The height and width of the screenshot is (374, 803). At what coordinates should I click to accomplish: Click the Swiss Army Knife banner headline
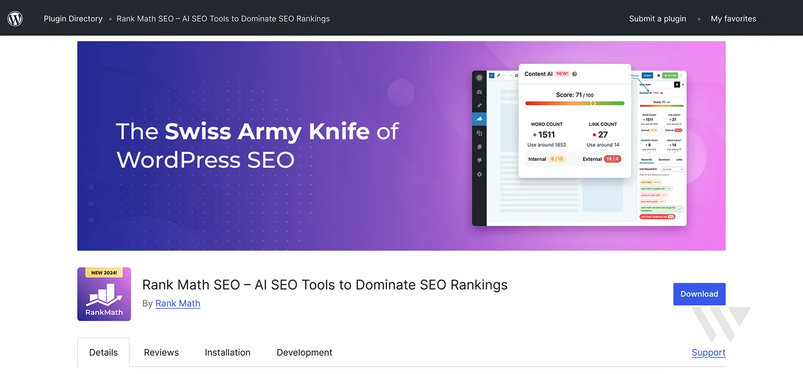(257, 145)
